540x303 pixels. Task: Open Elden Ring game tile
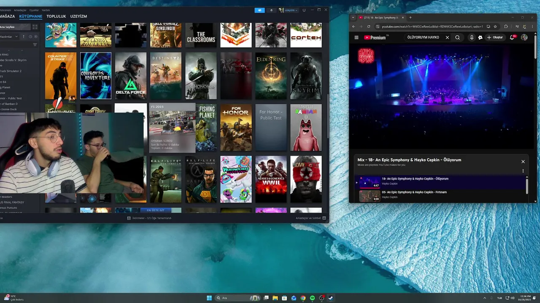pyautogui.click(x=271, y=76)
